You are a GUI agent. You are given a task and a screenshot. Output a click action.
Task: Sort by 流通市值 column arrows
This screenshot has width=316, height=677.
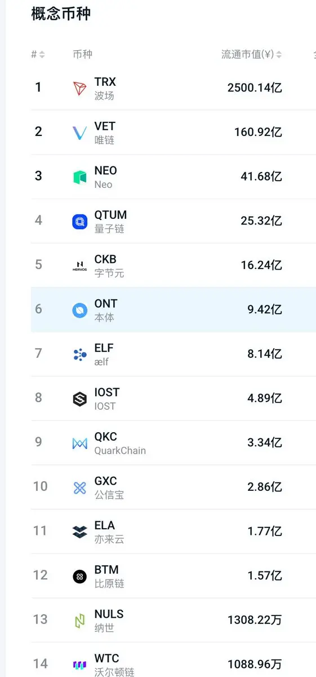click(x=279, y=55)
